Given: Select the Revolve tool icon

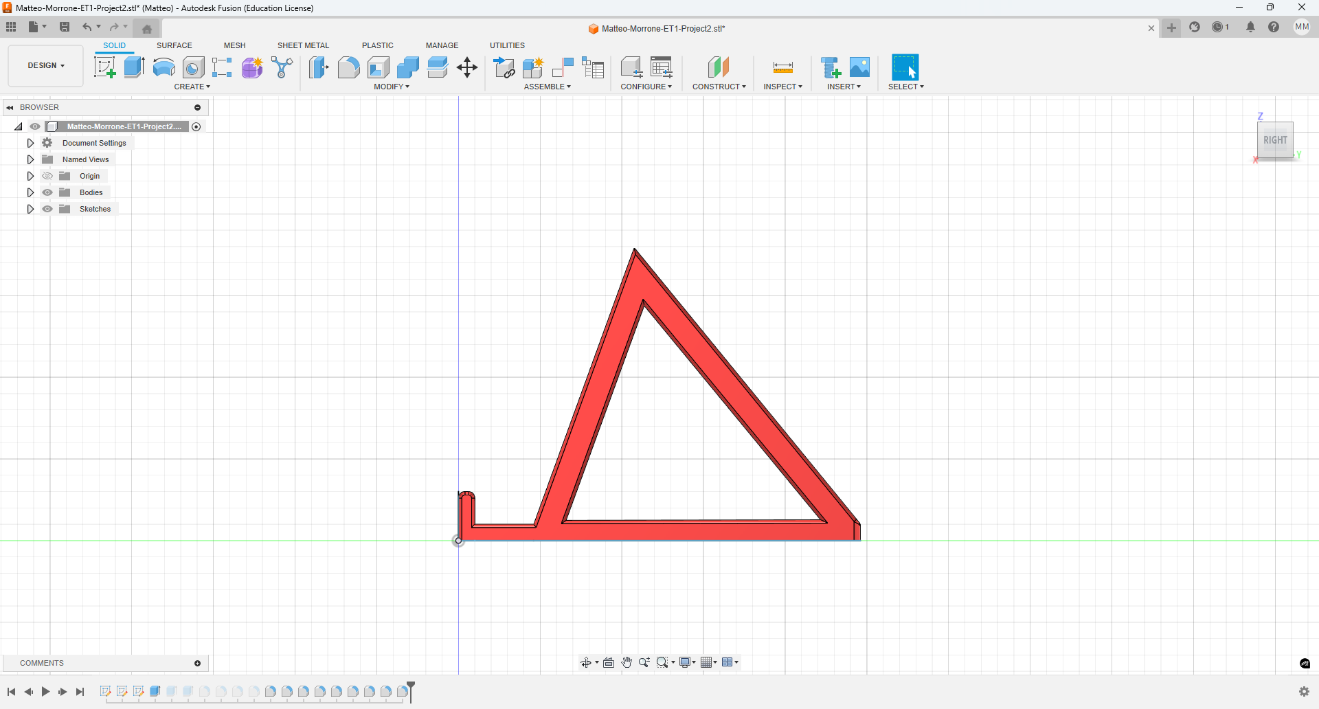Looking at the screenshot, I should pyautogui.click(x=164, y=67).
